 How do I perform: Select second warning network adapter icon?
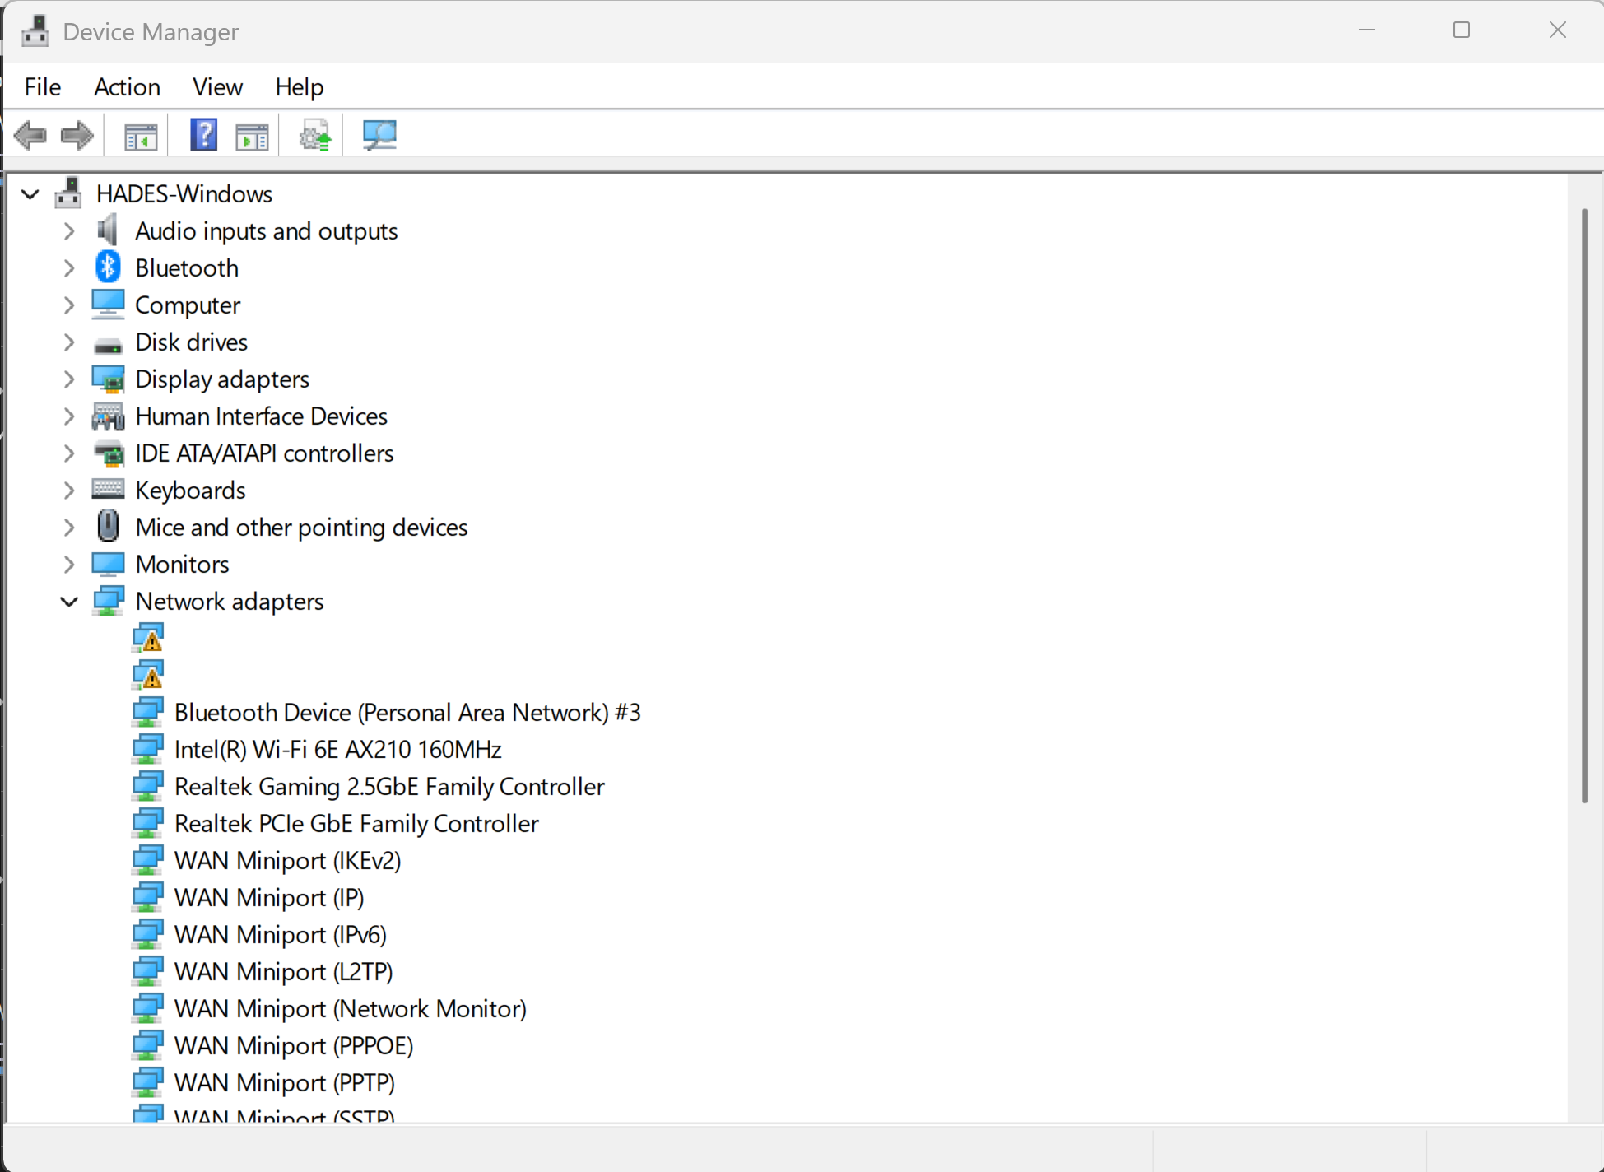tap(149, 675)
